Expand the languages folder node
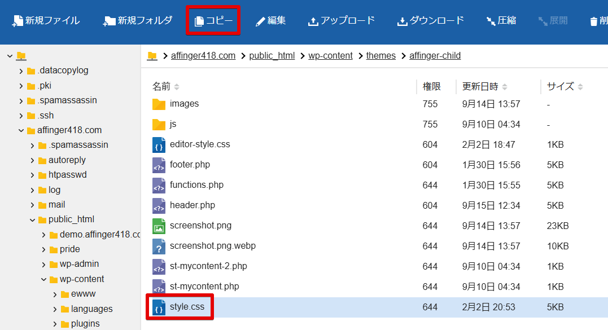This screenshot has width=608, height=330. 55,309
